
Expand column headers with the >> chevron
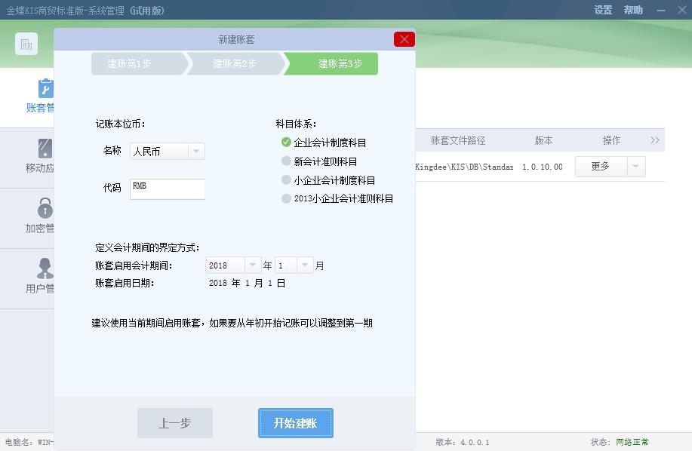coord(655,140)
